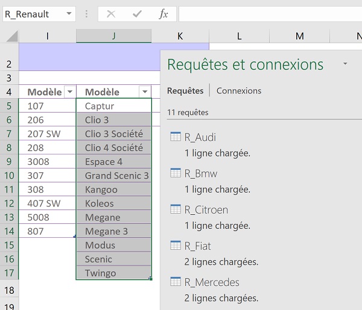Select column J header
This screenshot has height=310, width=362.
(114, 36)
